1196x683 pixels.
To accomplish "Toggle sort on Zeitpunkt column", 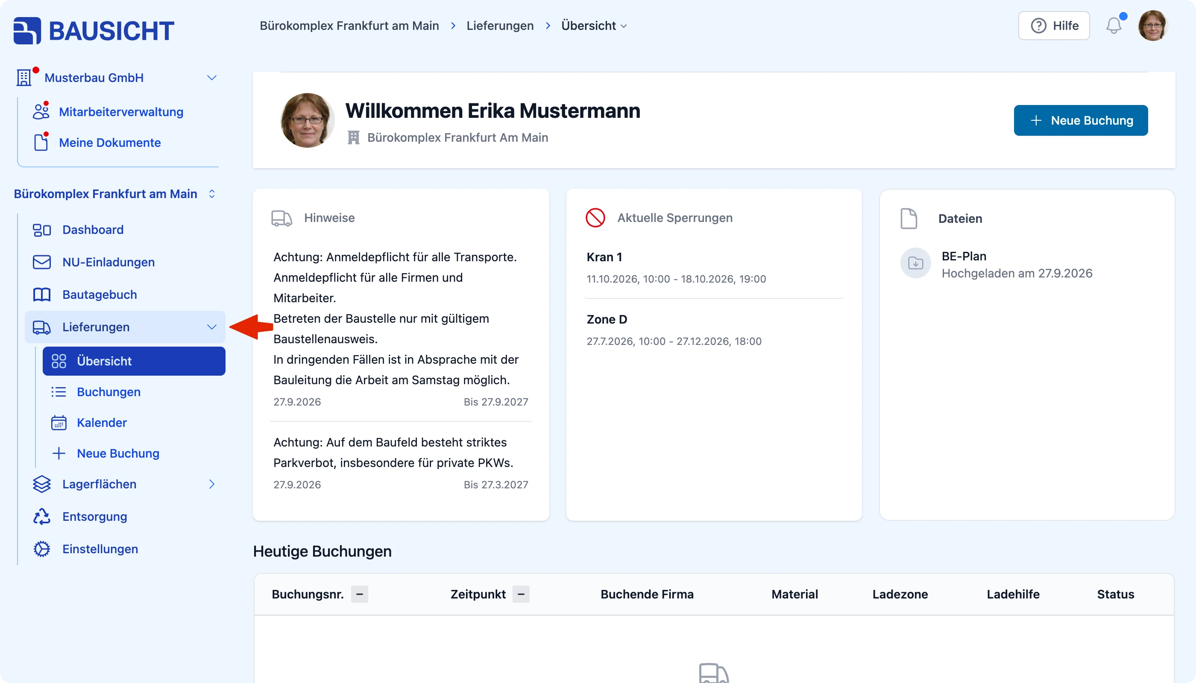I will pos(521,594).
